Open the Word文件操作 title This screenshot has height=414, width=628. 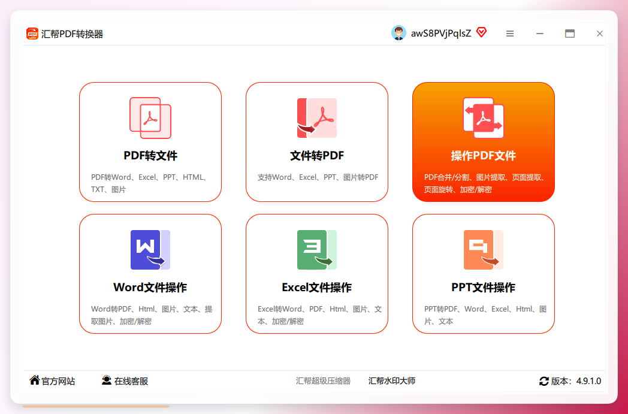[x=150, y=287]
